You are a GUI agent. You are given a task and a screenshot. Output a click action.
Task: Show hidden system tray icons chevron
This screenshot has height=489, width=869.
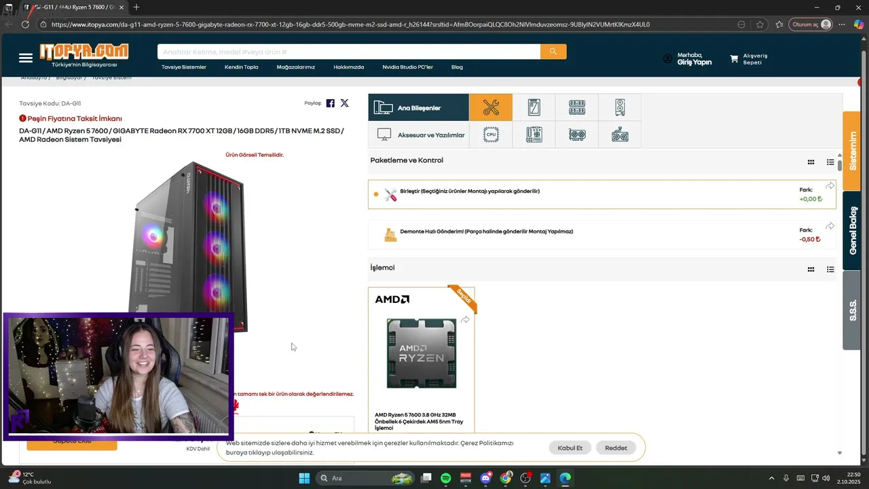(771, 478)
